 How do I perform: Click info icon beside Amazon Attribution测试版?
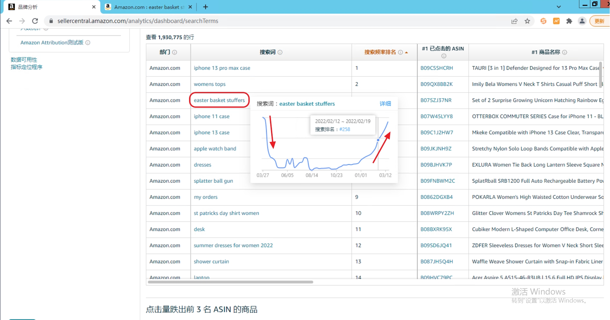pyautogui.click(x=88, y=43)
